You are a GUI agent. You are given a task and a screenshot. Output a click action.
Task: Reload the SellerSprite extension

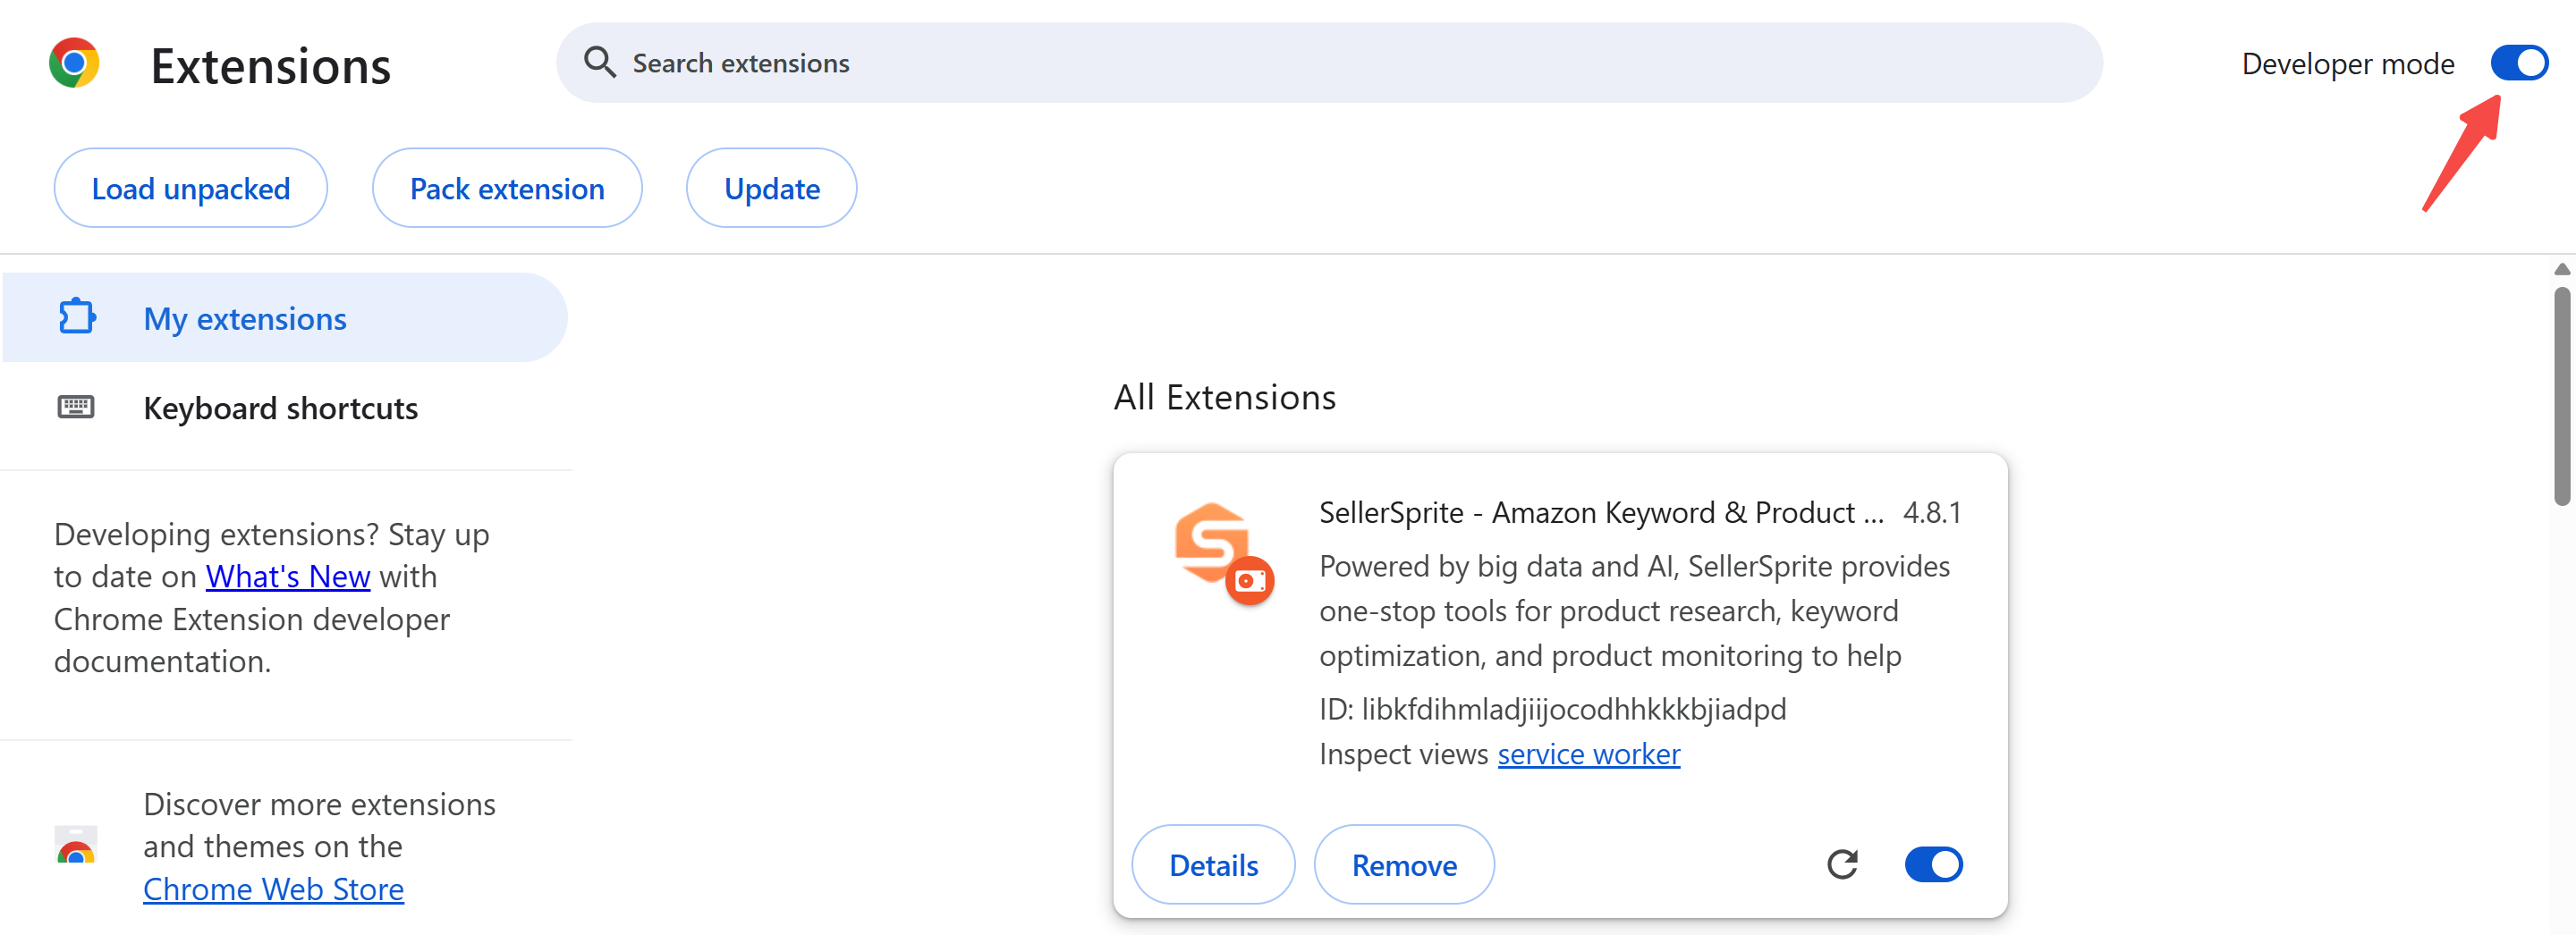point(1842,864)
